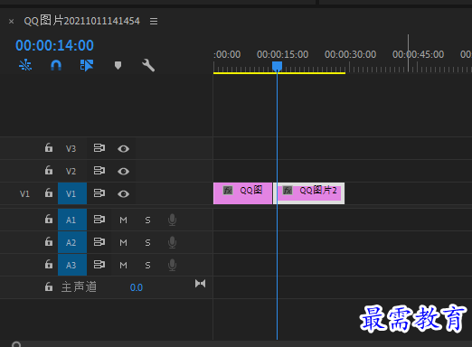
Task: Enable voice-over record on track A2
Action: (x=172, y=242)
